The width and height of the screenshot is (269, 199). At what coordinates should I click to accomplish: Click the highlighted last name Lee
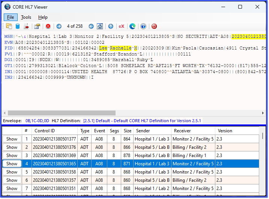(103, 48)
